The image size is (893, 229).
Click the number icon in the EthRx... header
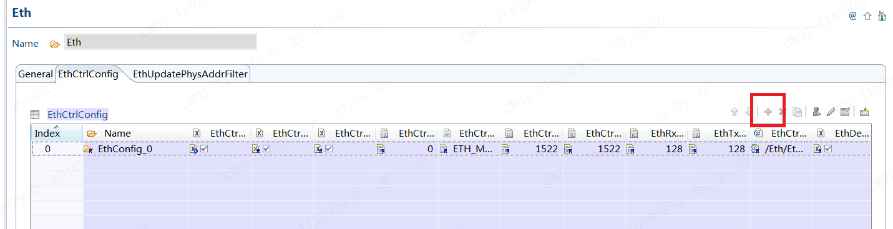(x=634, y=133)
